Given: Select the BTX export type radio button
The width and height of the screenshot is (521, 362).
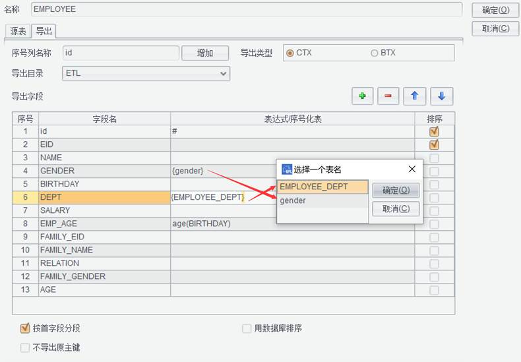Looking at the screenshot, I should [375, 53].
